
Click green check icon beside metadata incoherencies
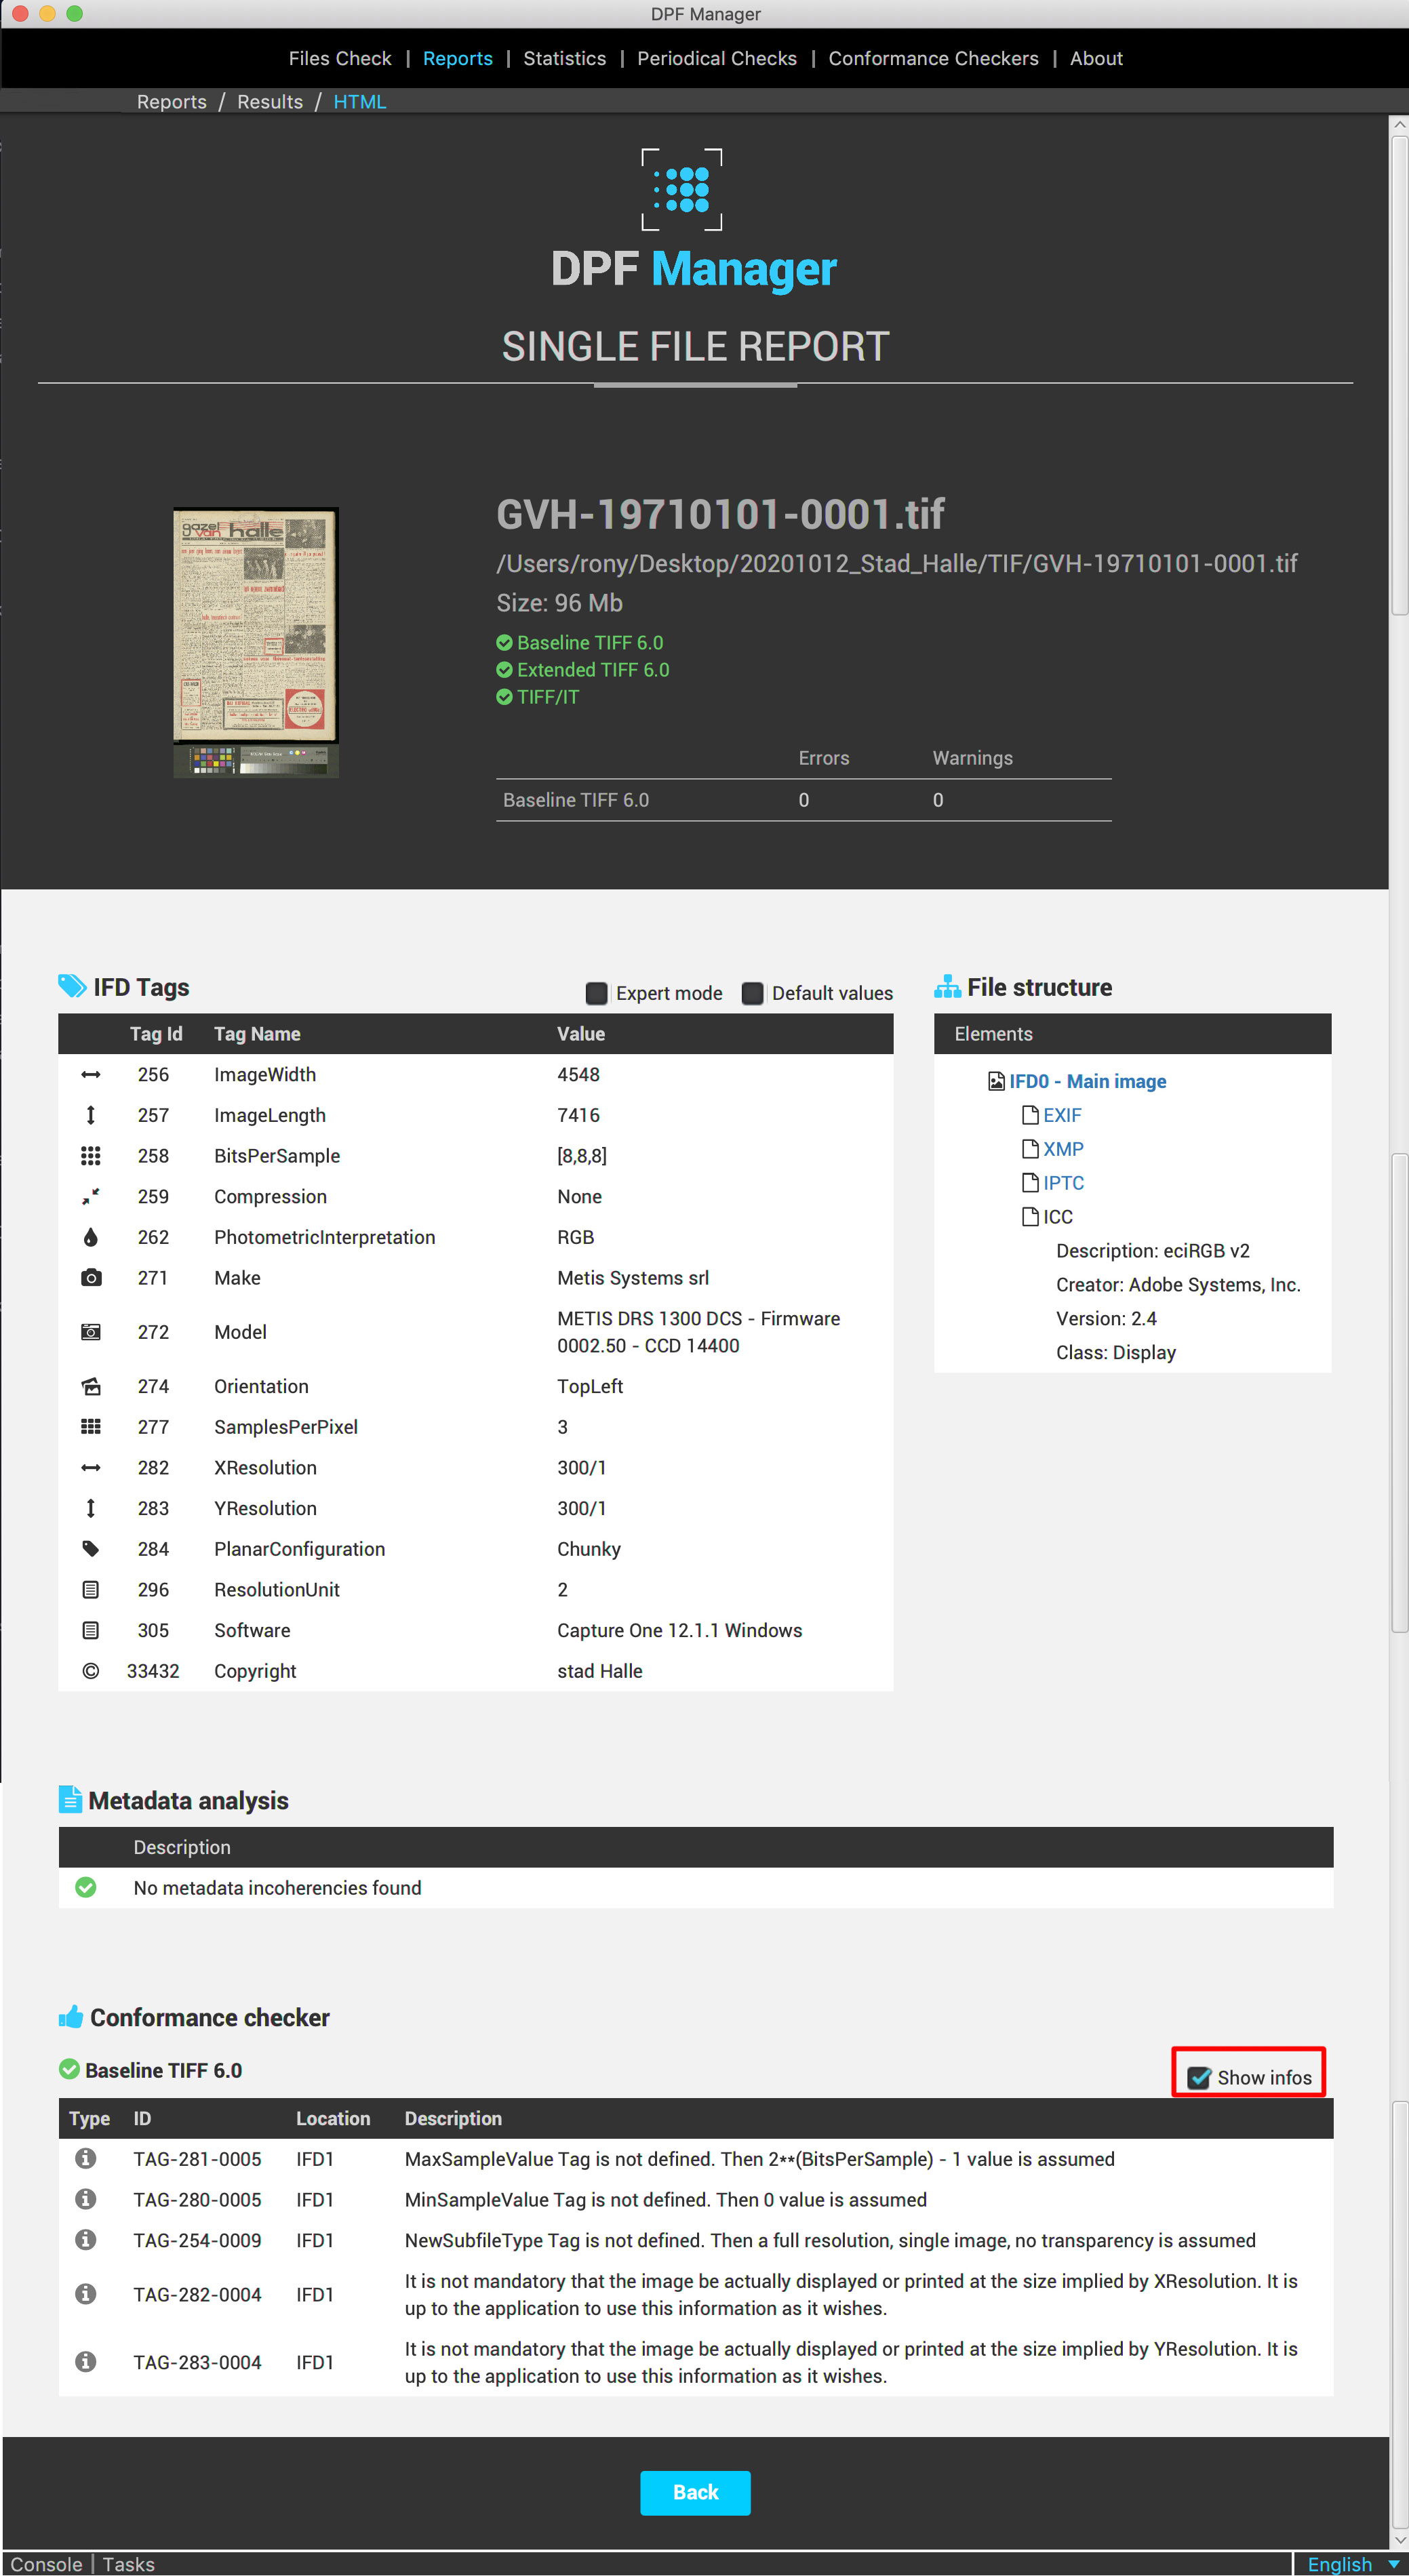(x=86, y=1887)
